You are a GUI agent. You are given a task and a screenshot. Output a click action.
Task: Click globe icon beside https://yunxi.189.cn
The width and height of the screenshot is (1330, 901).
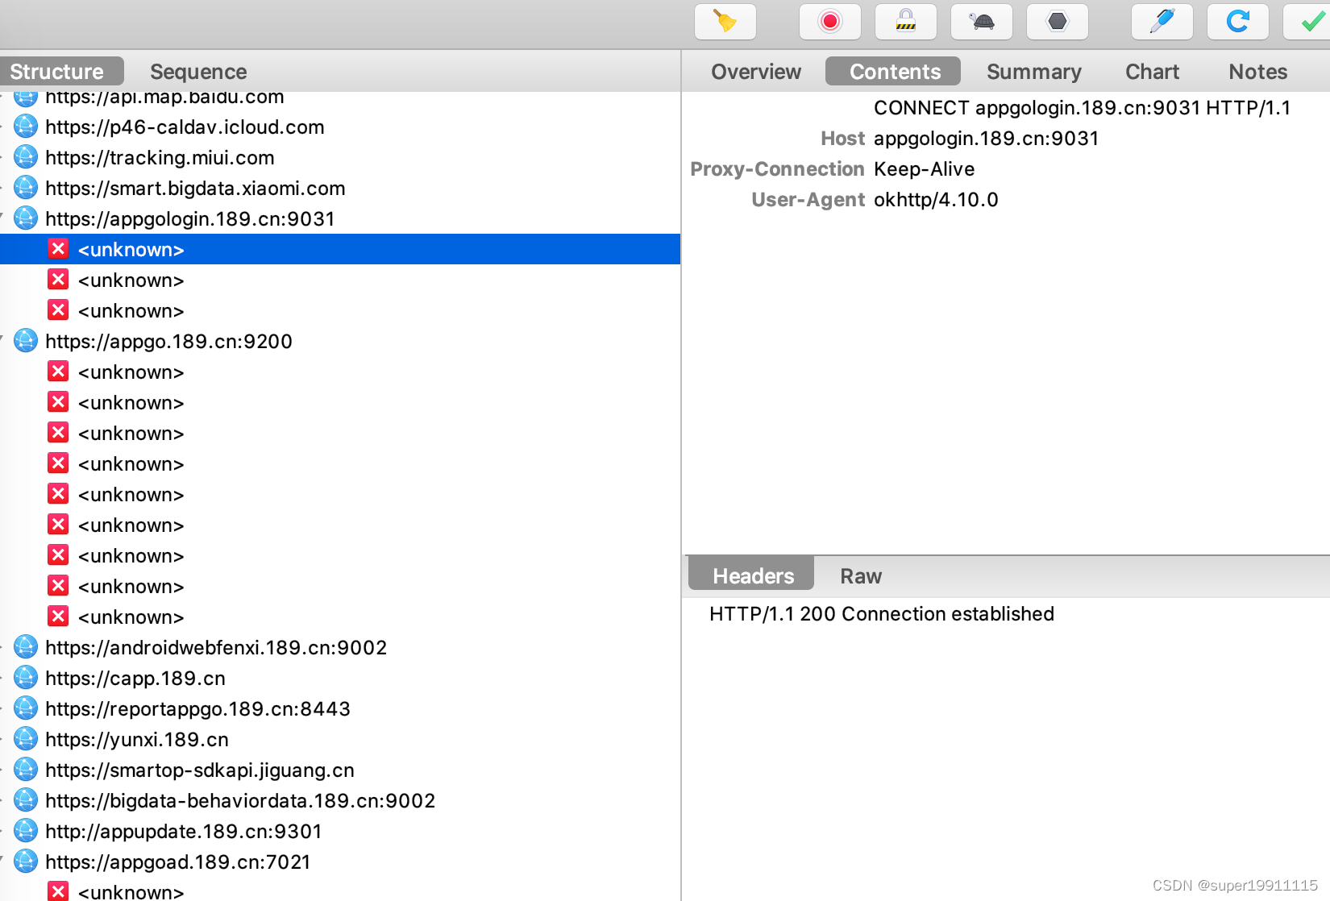[x=26, y=739]
